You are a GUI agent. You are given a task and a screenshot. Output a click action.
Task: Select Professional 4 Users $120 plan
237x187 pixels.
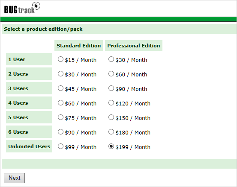click(x=111, y=103)
